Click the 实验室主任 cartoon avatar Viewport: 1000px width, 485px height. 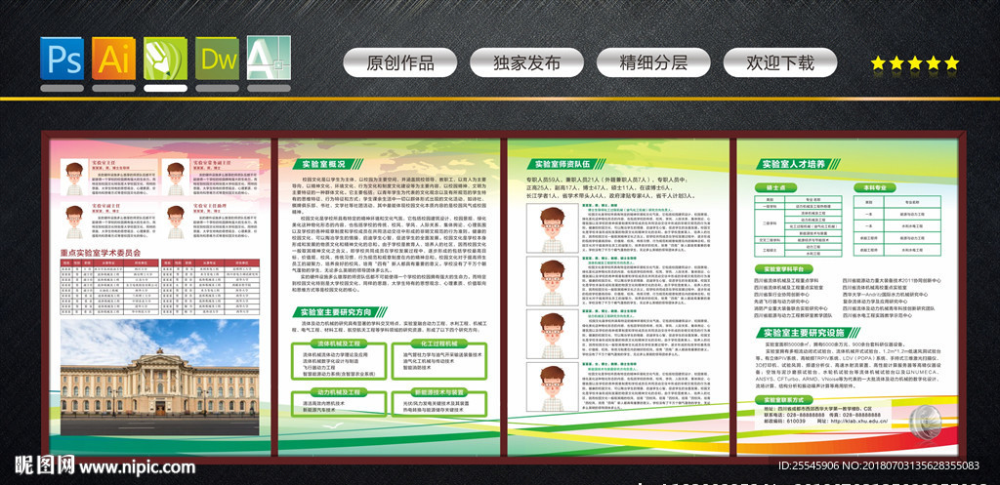74,178
